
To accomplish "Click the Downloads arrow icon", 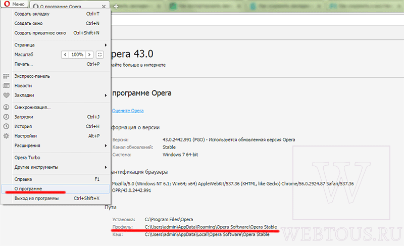I will (6, 117).
